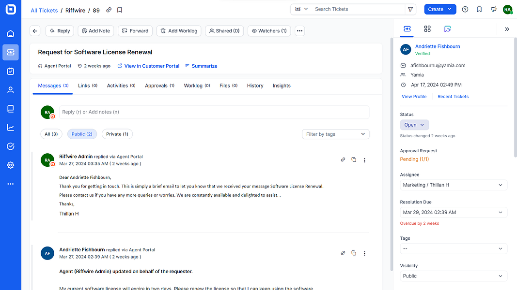Click the Add Note button

pyautogui.click(x=96, y=31)
